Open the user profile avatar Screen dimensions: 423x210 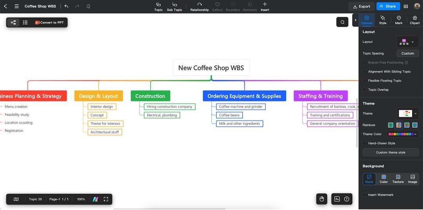click(417, 6)
